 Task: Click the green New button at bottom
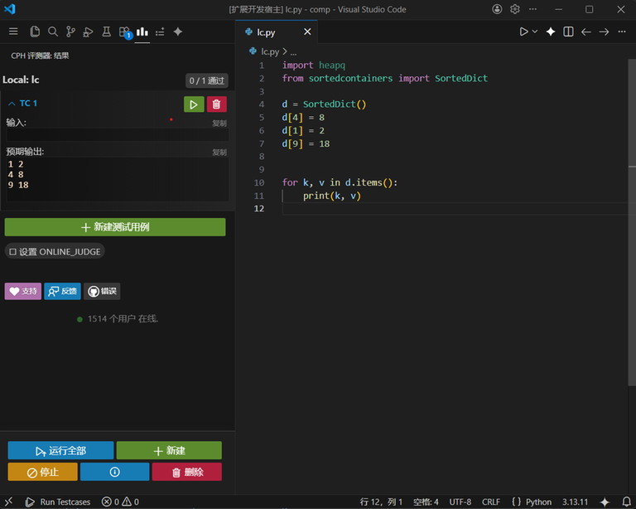(169, 450)
